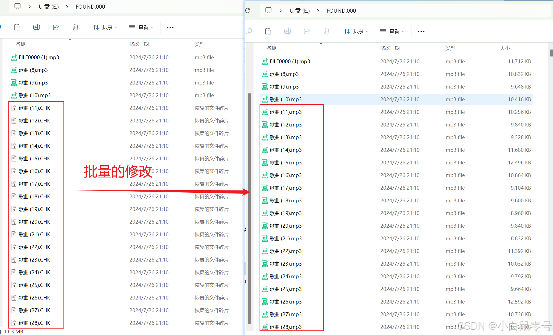Open the 排序 sort dropdown in the right window
Viewport: 553px width, 335px height.
click(x=356, y=31)
